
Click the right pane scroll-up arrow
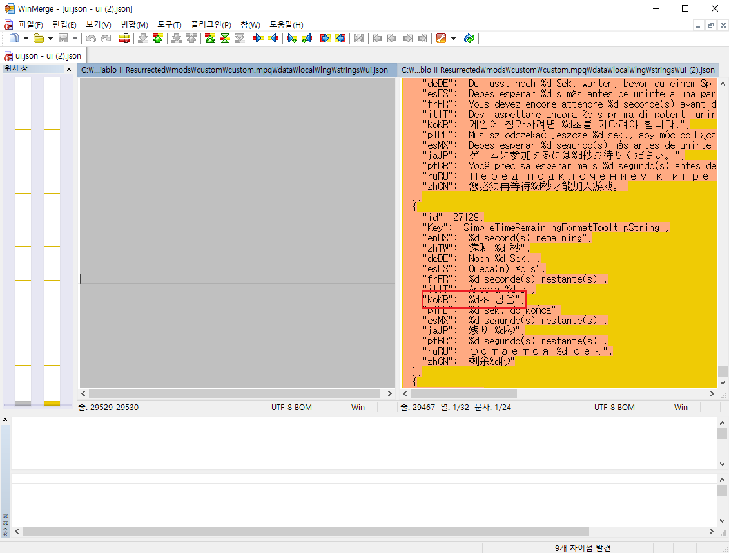pos(723,83)
